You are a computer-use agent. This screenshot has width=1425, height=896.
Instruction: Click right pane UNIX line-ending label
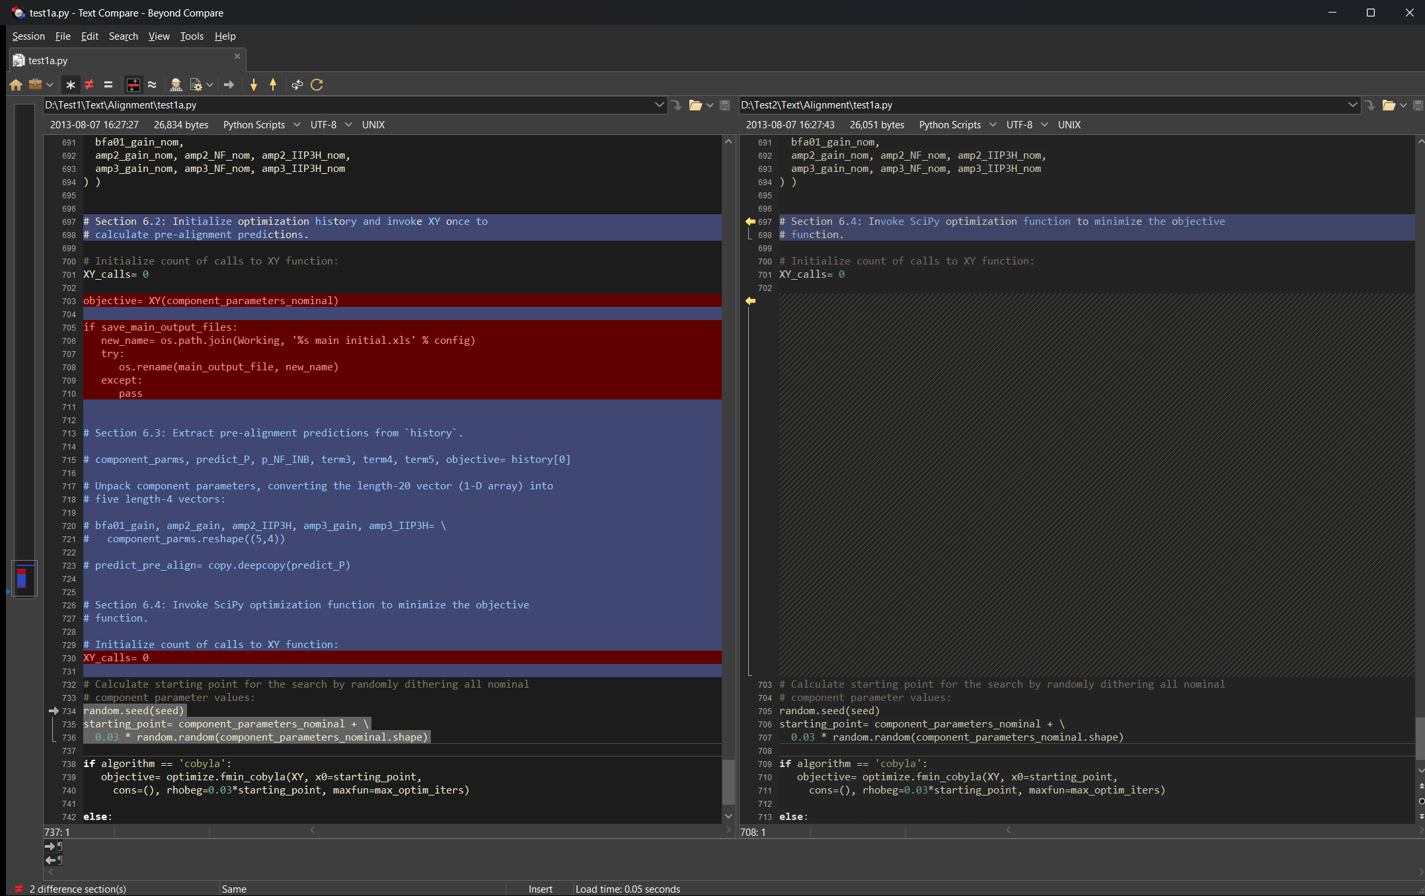1069,125
